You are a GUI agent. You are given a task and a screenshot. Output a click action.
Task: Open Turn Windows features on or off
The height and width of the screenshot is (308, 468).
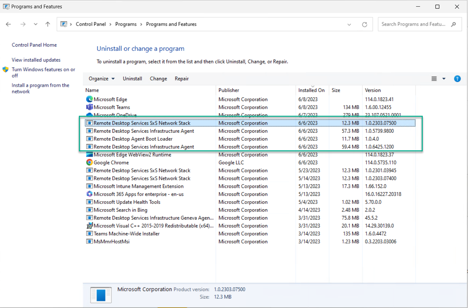[x=43, y=73]
